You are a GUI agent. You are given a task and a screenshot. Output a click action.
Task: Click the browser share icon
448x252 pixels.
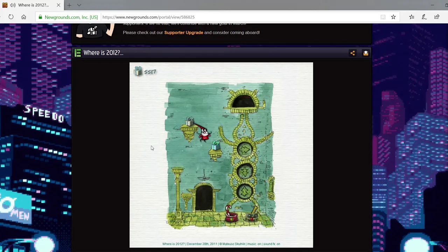click(x=437, y=17)
